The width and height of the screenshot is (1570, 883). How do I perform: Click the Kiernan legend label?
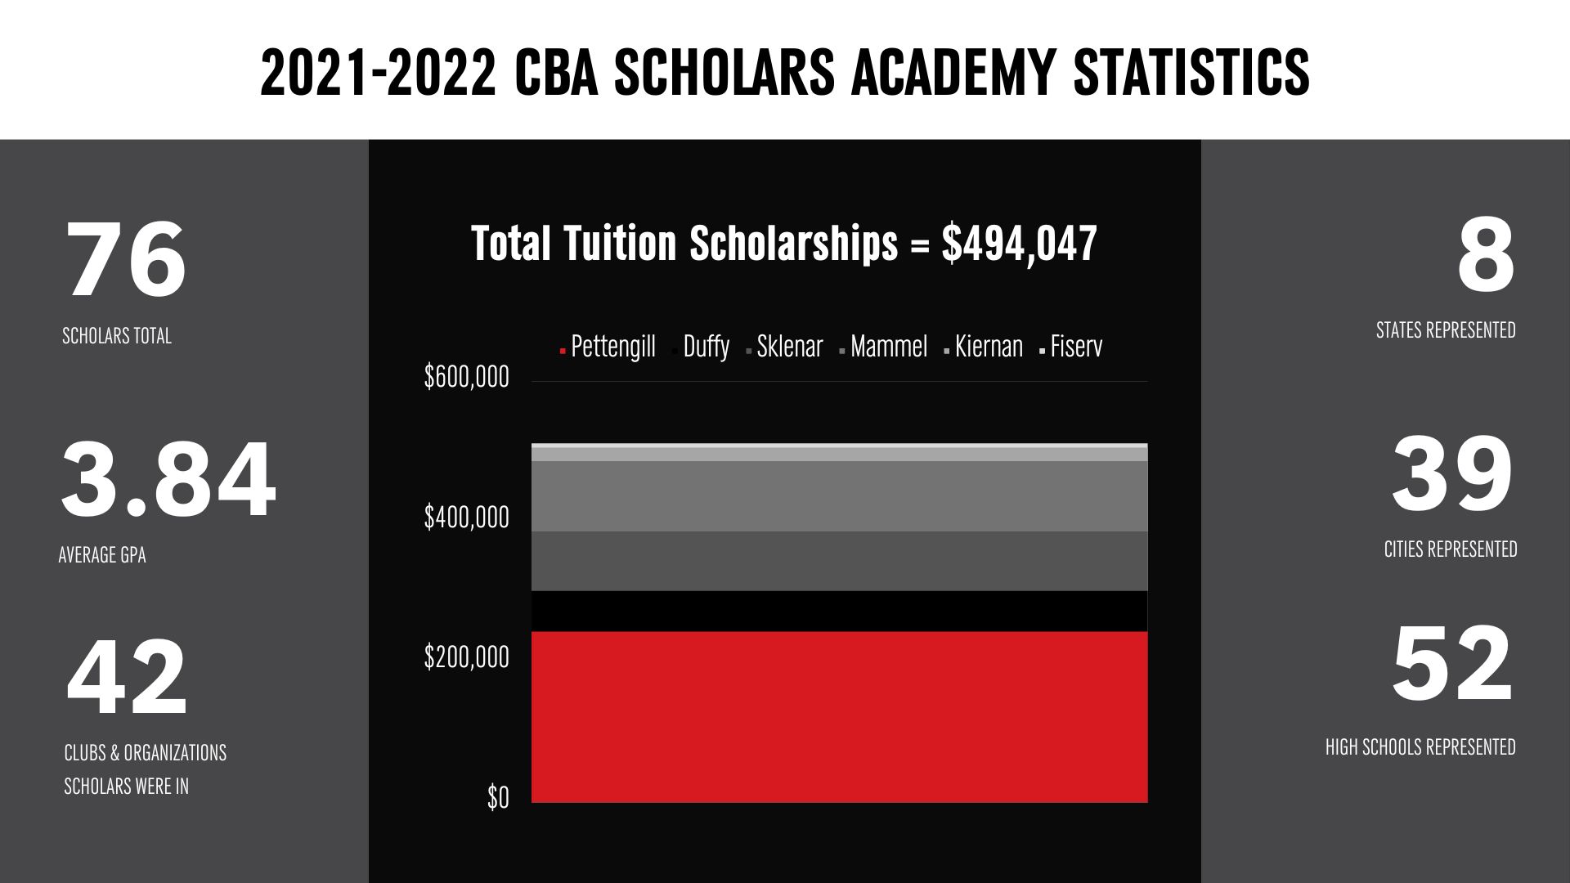click(989, 347)
